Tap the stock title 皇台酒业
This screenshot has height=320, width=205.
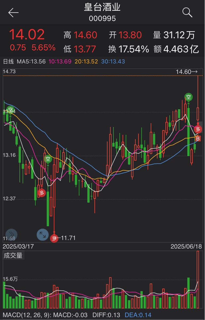pyautogui.click(x=102, y=7)
